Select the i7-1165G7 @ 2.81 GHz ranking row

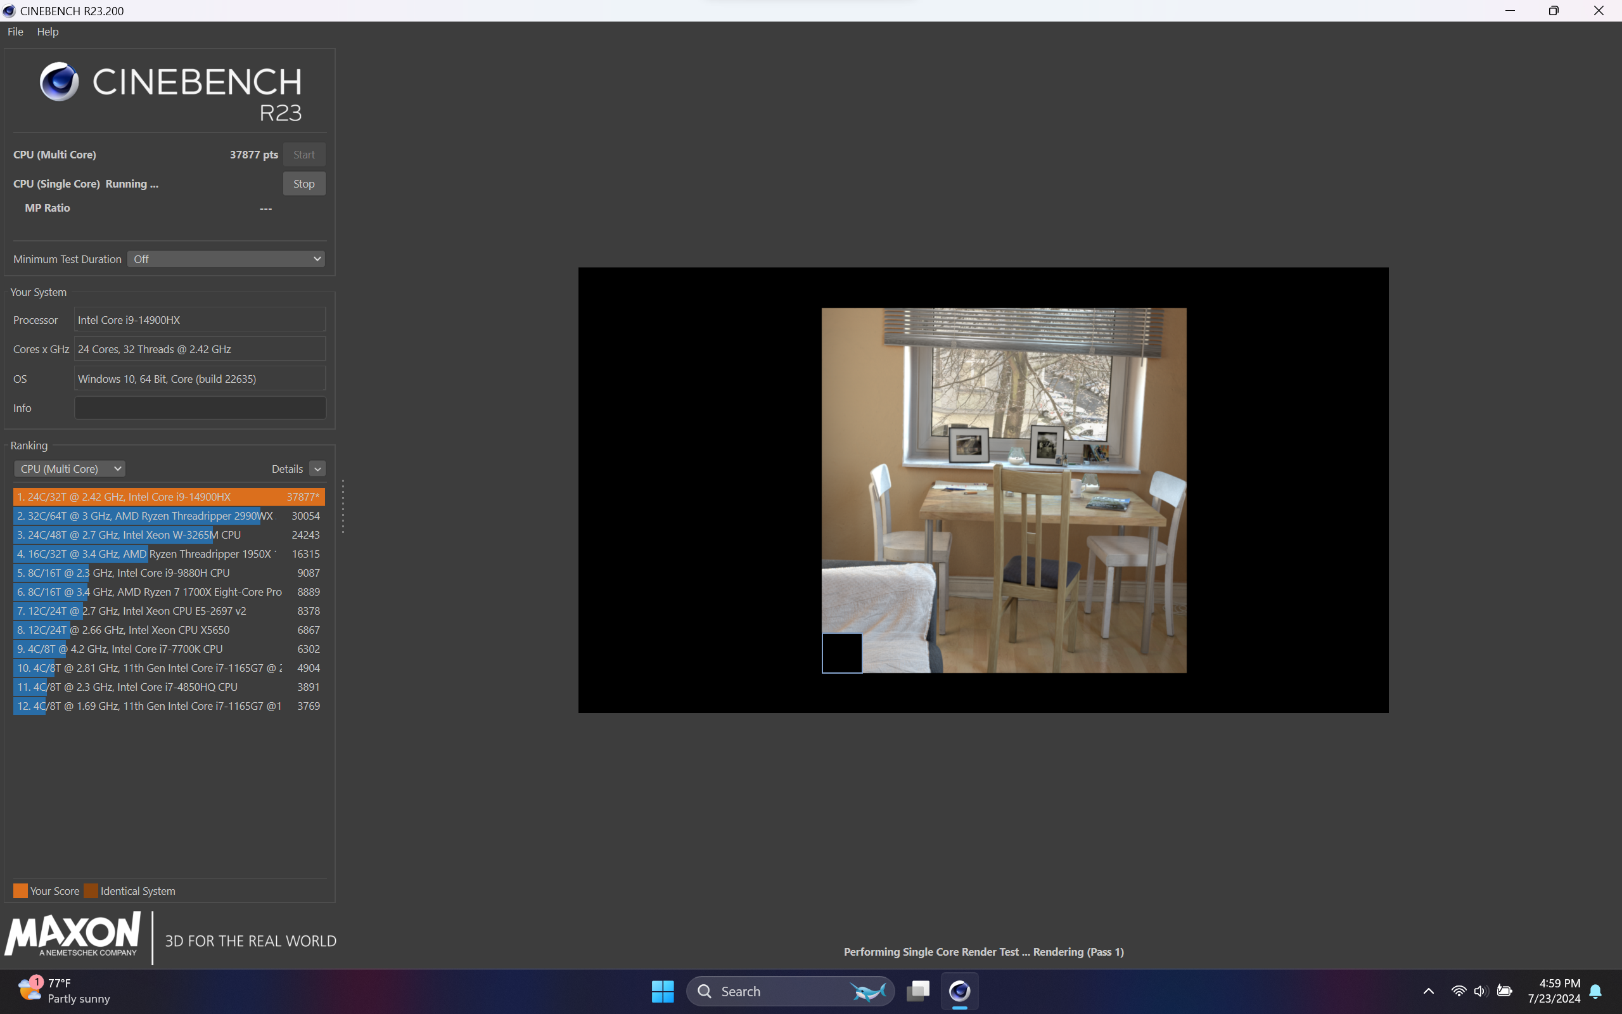(x=169, y=668)
